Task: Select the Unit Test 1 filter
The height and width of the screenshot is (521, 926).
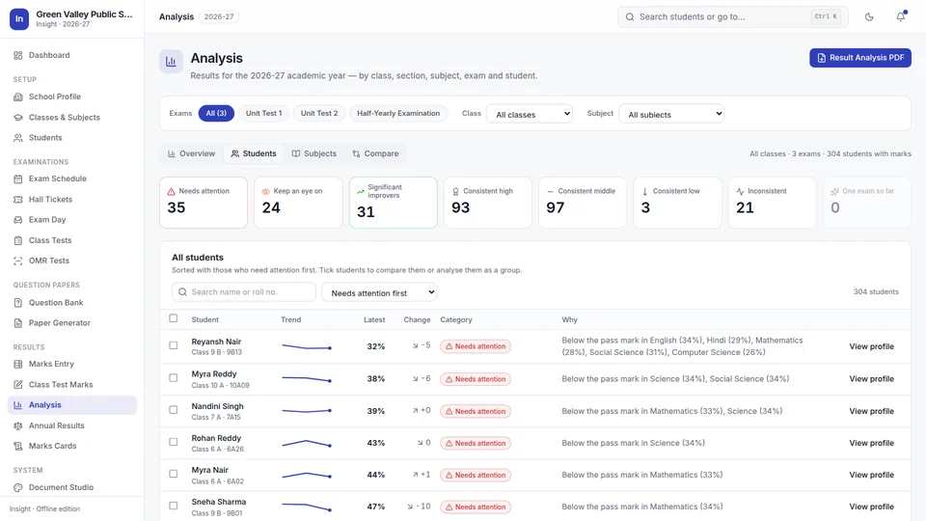Action: pos(263,114)
